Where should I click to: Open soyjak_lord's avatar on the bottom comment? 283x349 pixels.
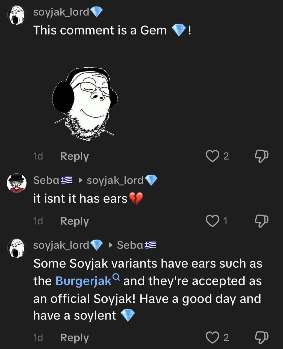tap(17, 248)
